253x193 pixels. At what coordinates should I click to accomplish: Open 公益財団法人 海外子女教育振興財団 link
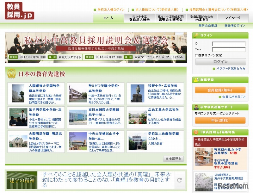pos(228,177)
